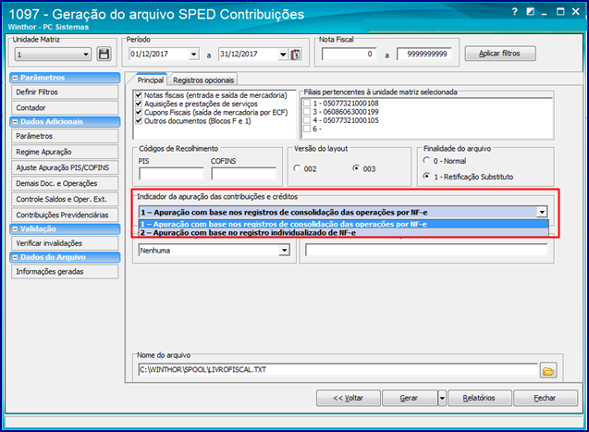
Task: Click the help question mark icon in title bar
Action: tap(515, 12)
